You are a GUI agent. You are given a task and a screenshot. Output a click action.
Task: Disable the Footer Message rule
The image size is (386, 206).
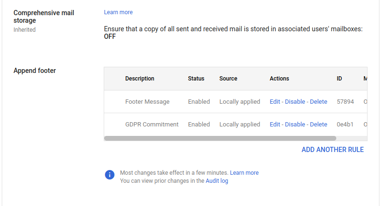click(295, 102)
